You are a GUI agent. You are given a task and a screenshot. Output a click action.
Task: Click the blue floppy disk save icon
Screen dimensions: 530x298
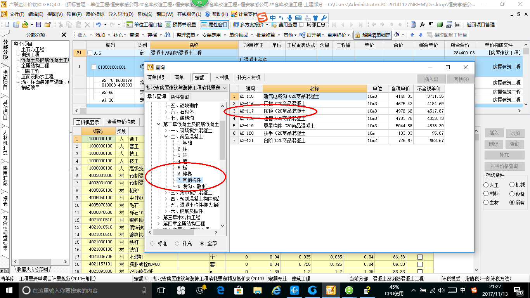38,24
